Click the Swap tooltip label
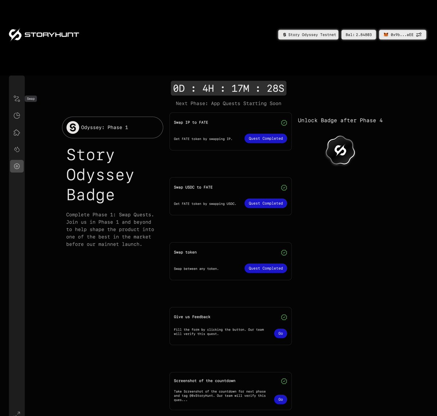437x416 pixels. click(31, 99)
